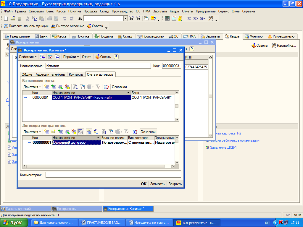Edit the current bank account with pencil icon
This screenshot has width=303, height=227.
(x=60, y=87)
